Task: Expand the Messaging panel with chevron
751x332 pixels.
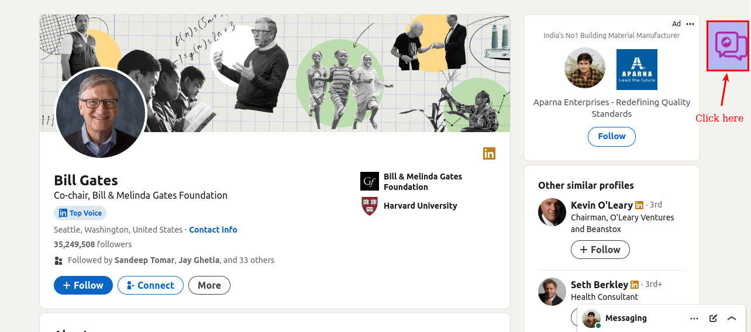Action: (732, 319)
